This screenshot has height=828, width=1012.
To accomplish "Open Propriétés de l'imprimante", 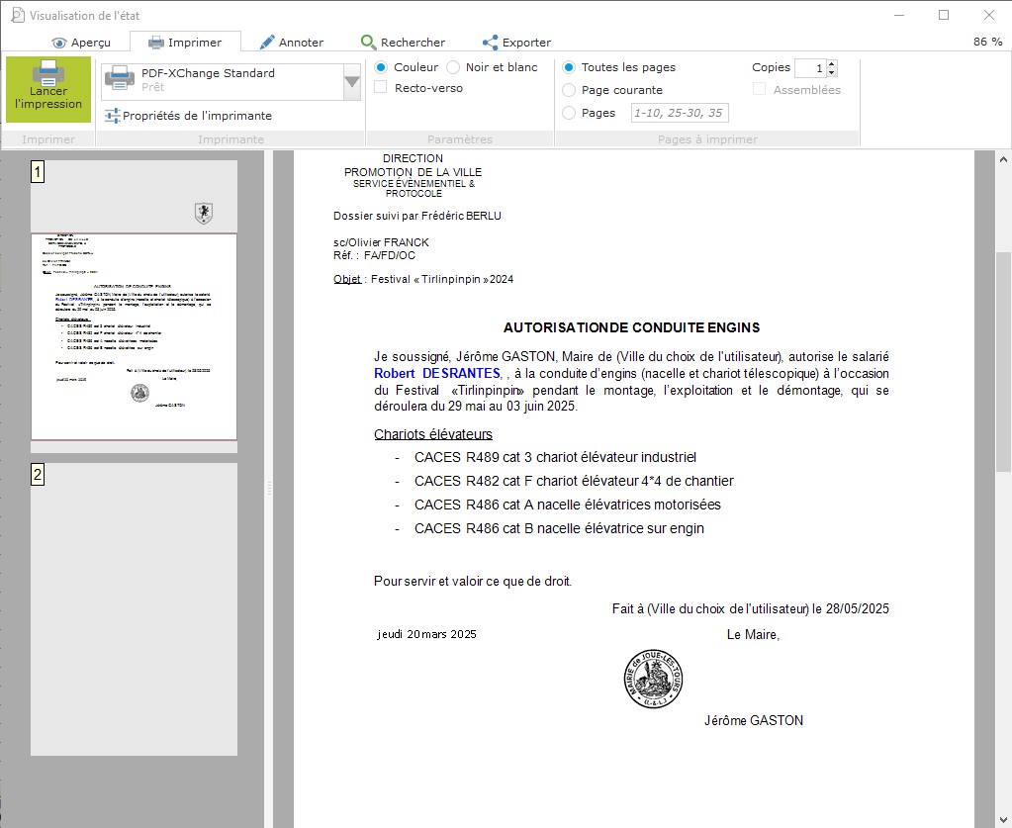I will 196,116.
